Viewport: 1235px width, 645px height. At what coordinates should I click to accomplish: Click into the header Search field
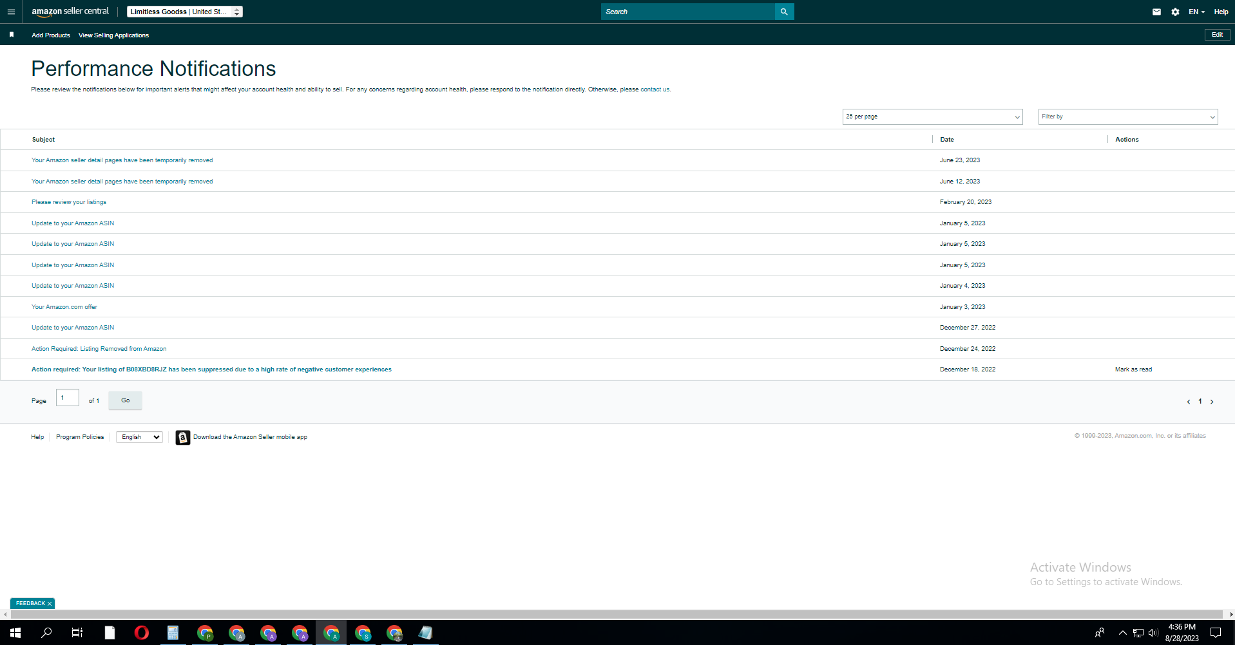click(x=688, y=12)
